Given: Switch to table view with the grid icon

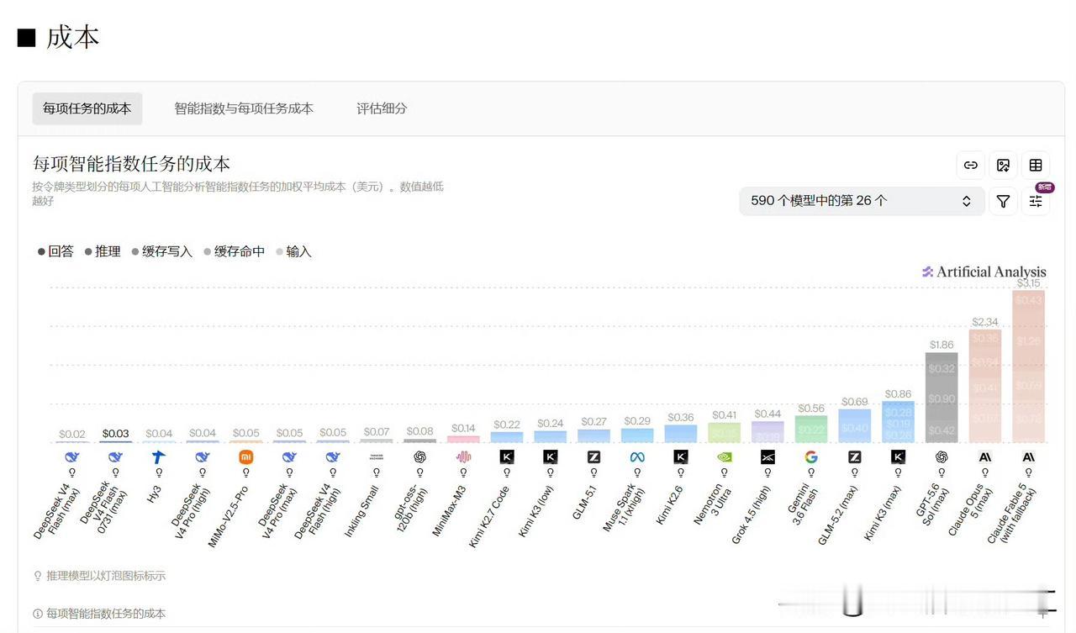Looking at the screenshot, I should tap(1036, 166).
